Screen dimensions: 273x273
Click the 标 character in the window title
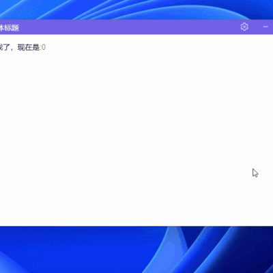(8, 28)
